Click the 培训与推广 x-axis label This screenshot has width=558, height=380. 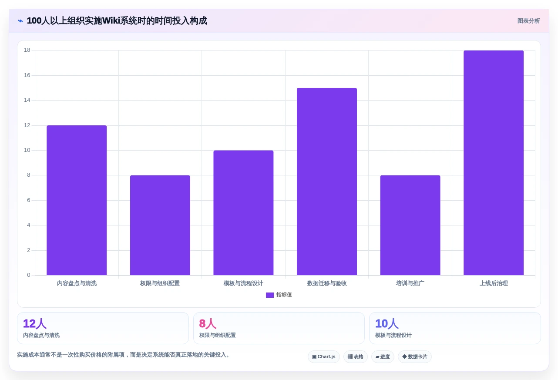click(x=410, y=283)
